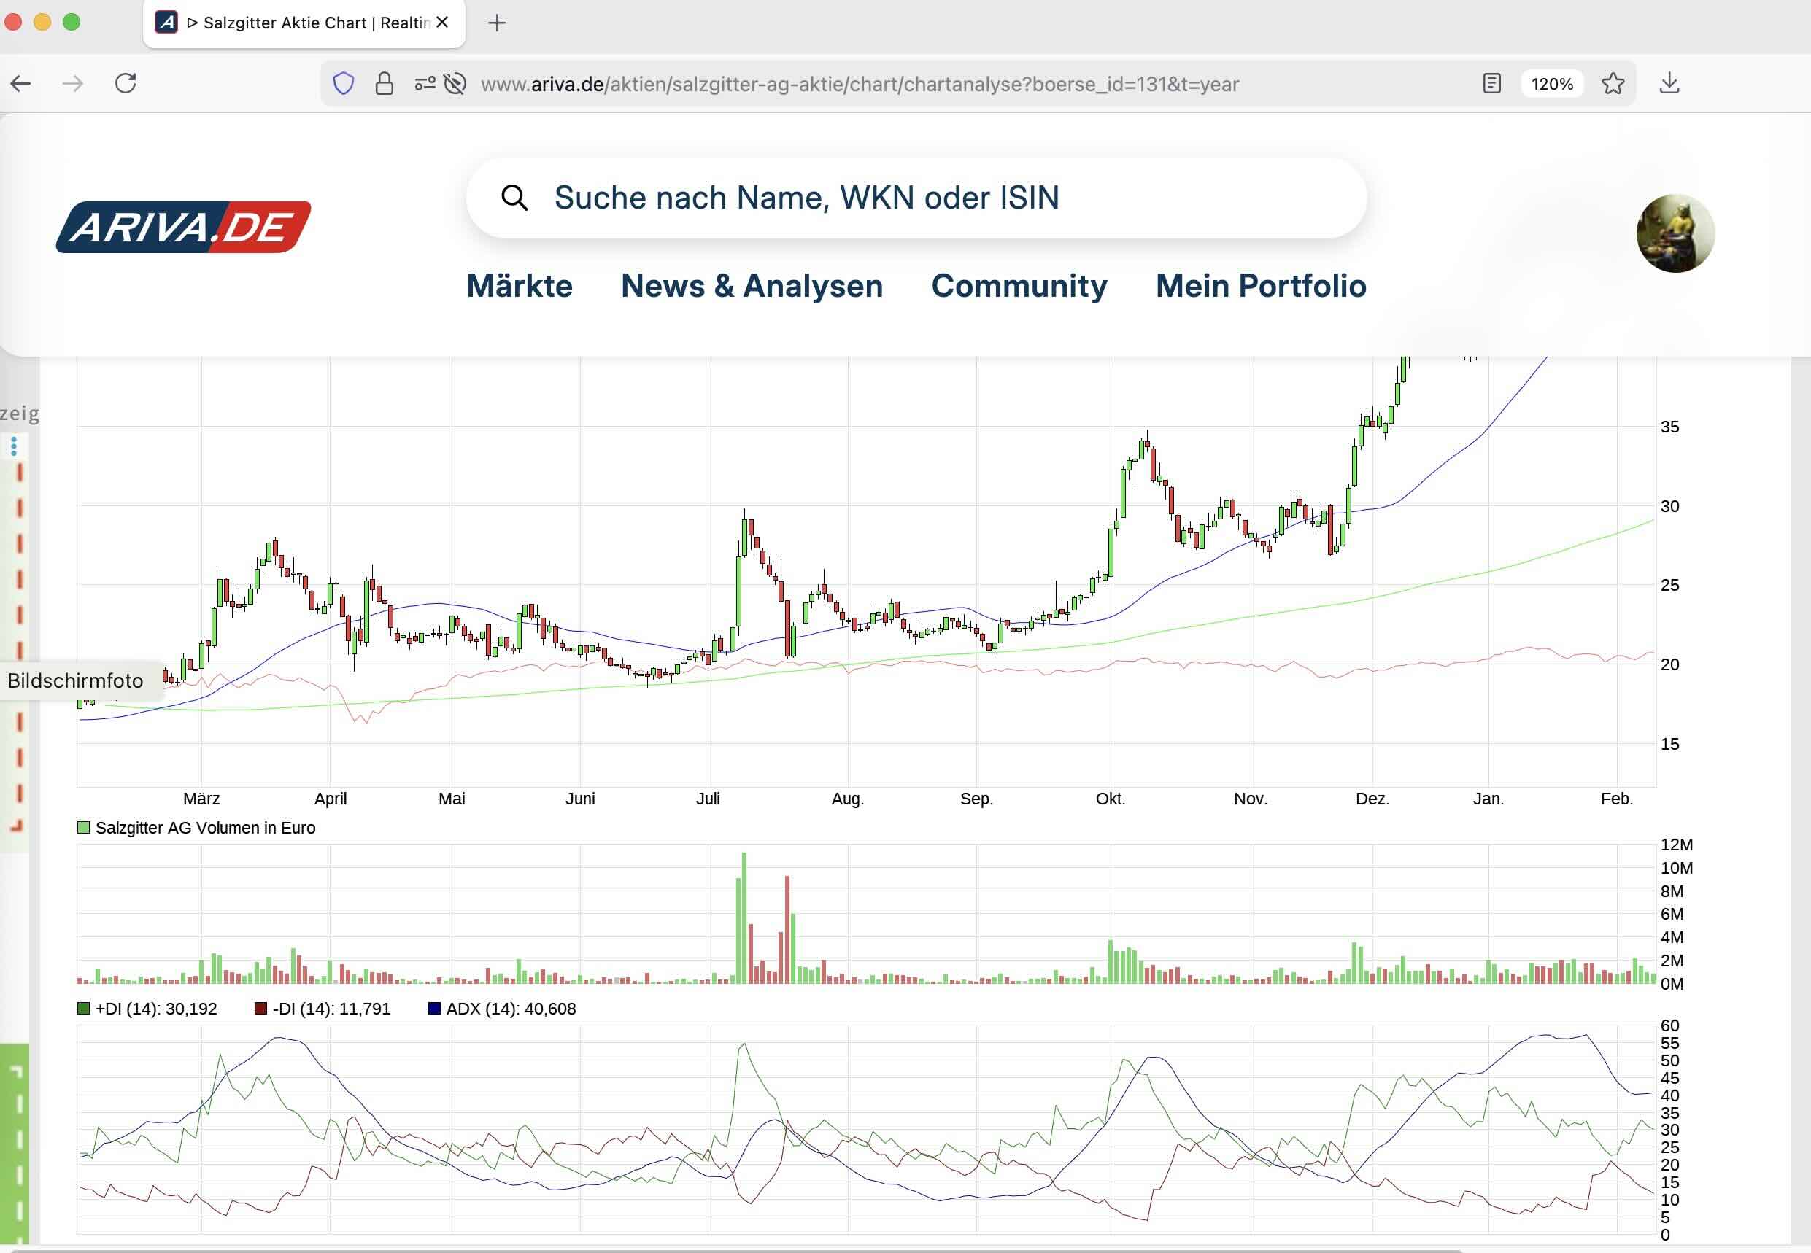The image size is (1811, 1253).
Task: Bookmark page with star icon
Action: pos(1613,83)
